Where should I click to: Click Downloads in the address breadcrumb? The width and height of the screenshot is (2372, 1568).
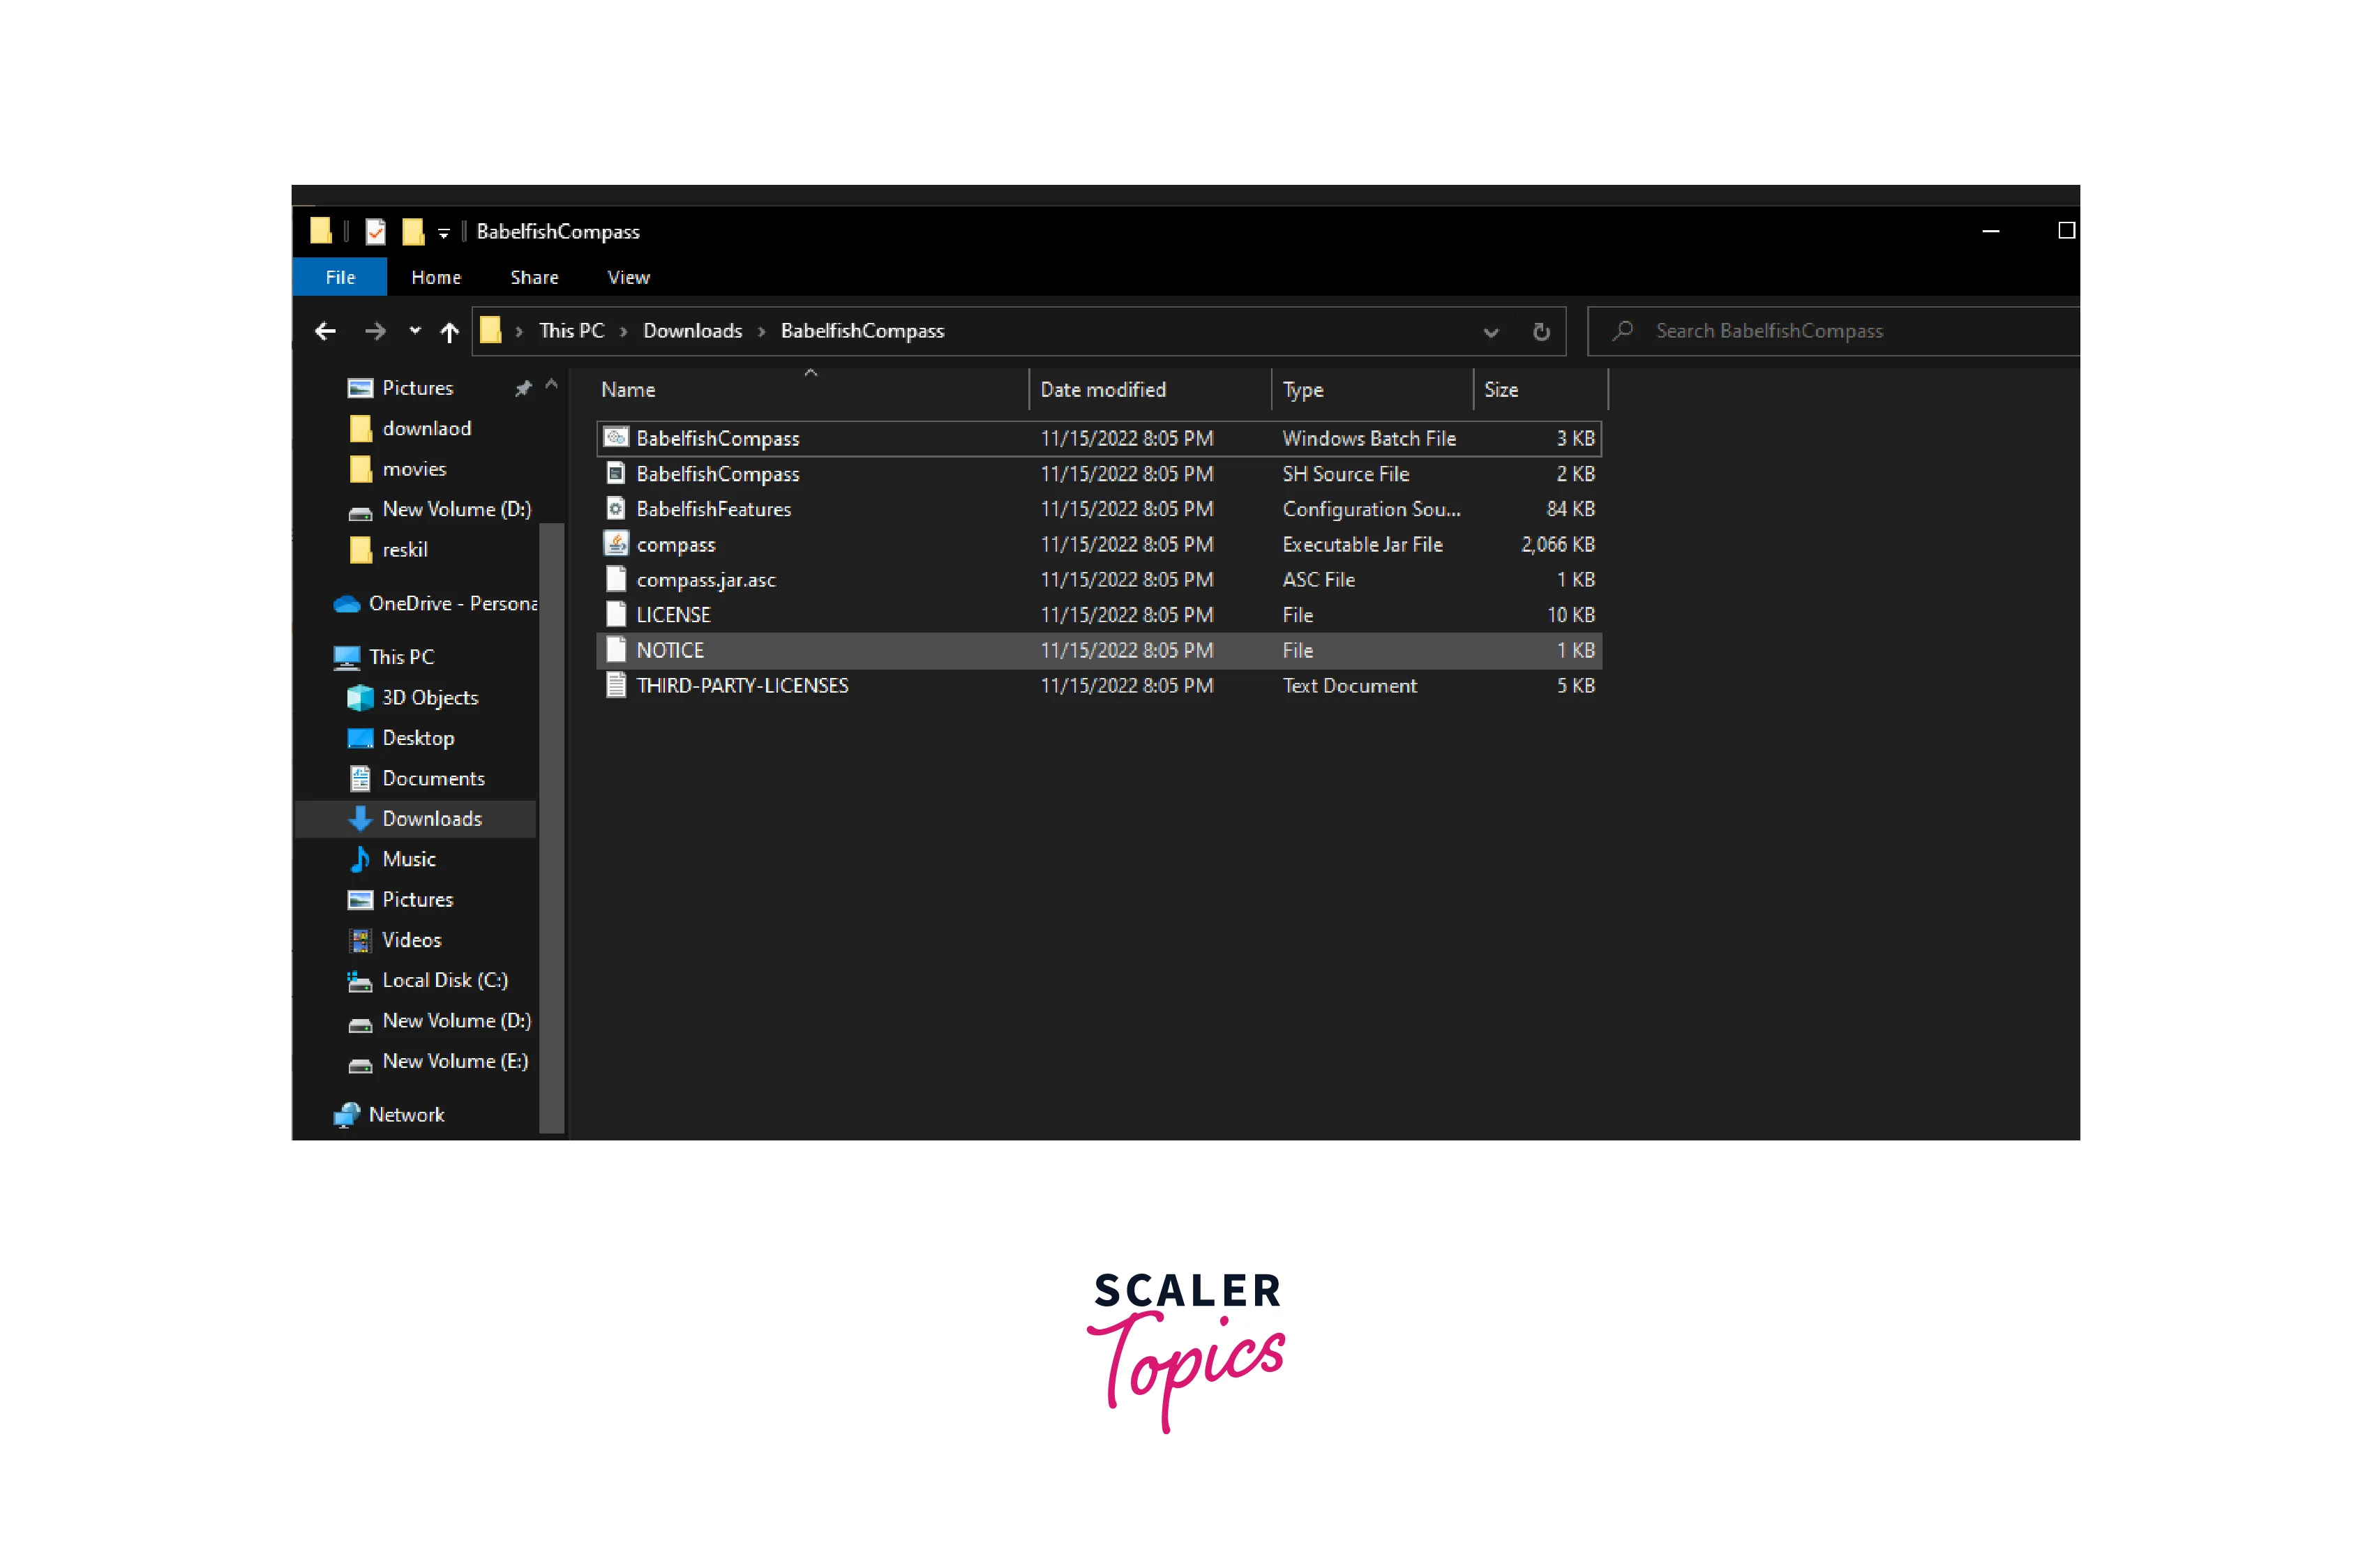(x=692, y=331)
